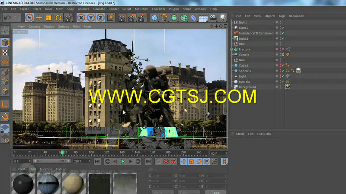Image resolution: width=346 pixels, height=194 pixels.
Task: Open the spline pen tool
Action: pyautogui.click(x=164, y=18)
